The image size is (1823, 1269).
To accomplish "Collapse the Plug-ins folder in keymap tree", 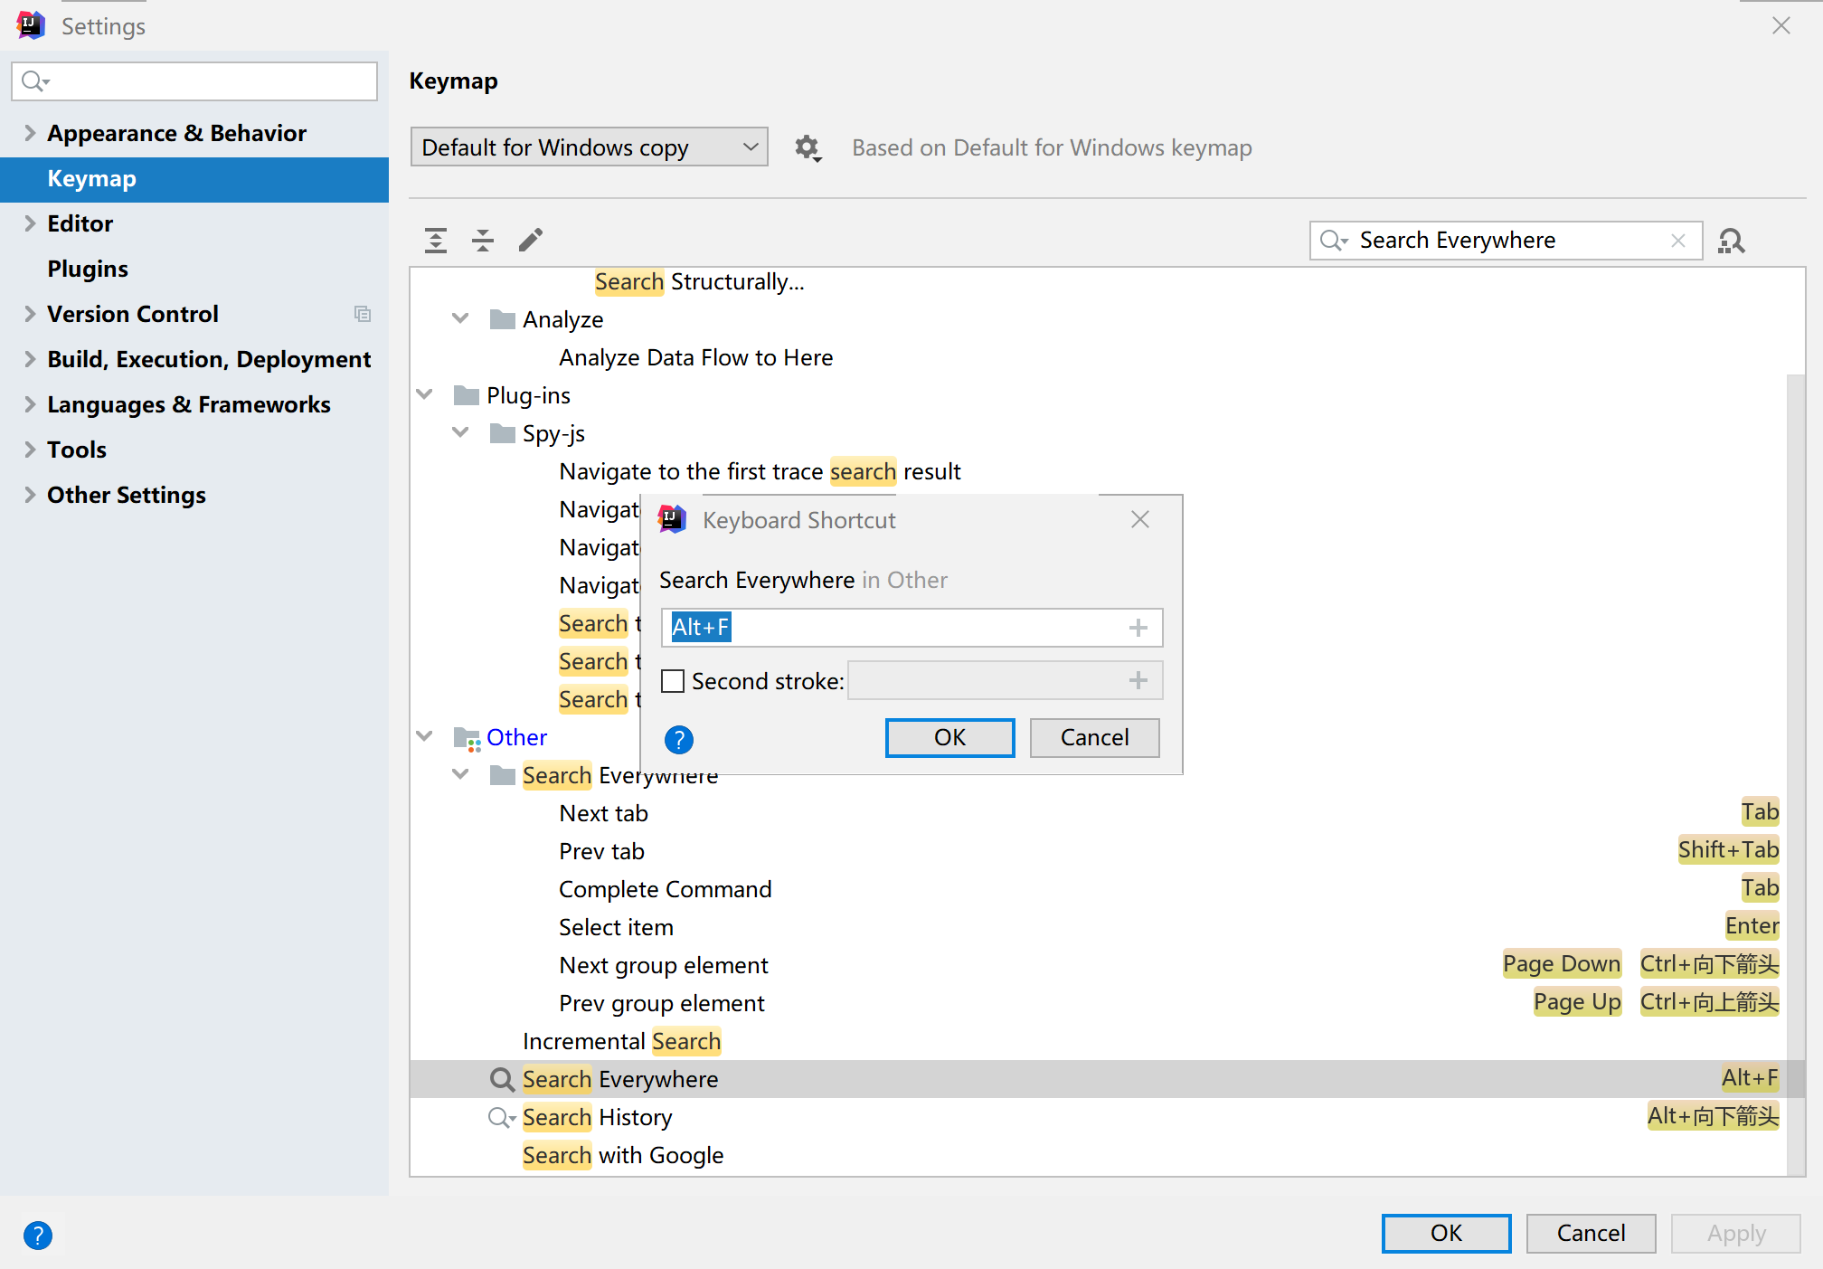I will coord(425,395).
